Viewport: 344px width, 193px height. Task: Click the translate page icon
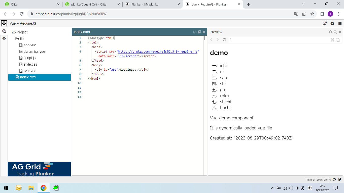[x=296, y=14]
